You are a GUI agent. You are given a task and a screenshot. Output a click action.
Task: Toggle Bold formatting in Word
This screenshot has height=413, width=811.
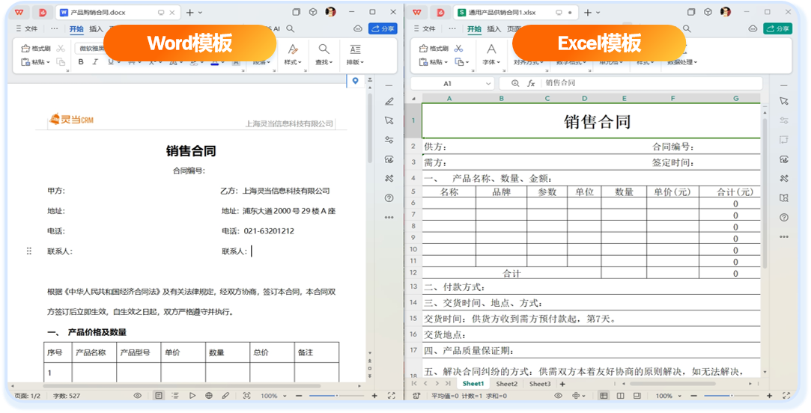81,62
